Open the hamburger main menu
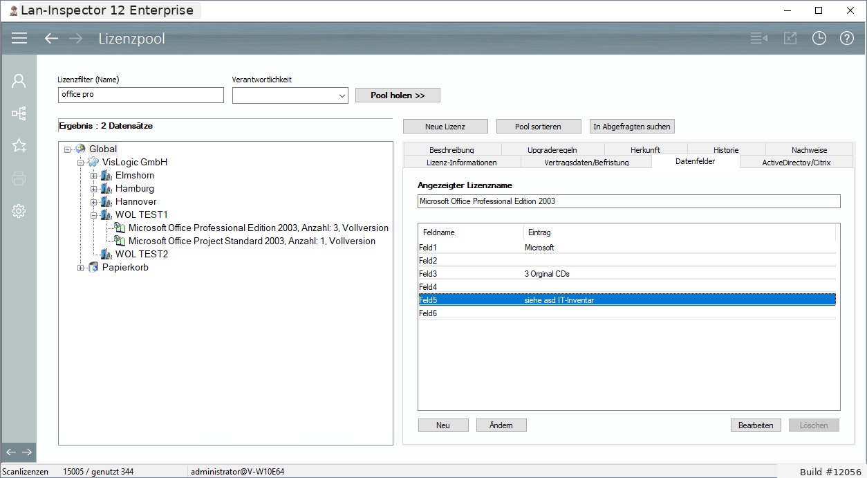 click(19, 39)
